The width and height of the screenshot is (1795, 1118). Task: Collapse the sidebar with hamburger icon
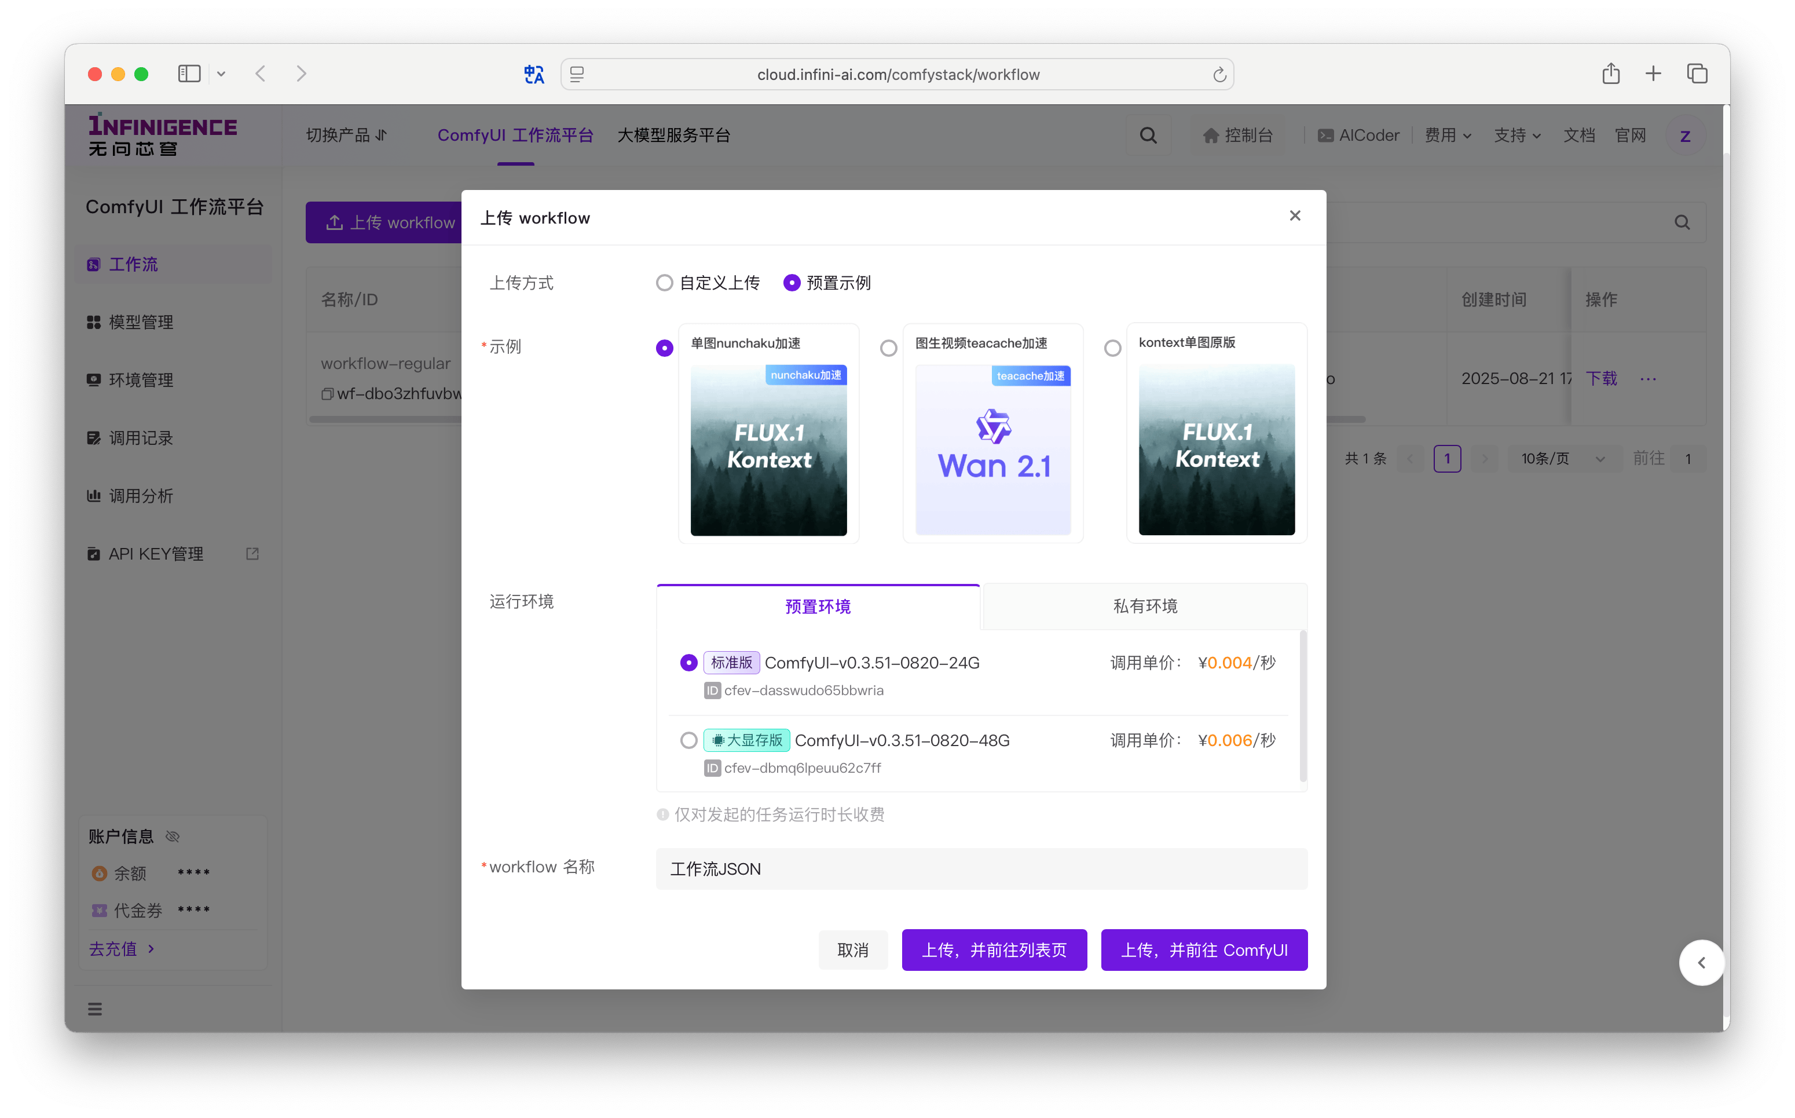coord(94,1009)
